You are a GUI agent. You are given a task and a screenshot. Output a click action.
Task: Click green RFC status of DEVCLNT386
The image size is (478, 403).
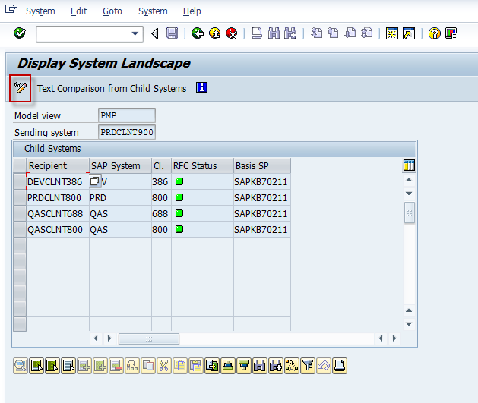point(179,181)
